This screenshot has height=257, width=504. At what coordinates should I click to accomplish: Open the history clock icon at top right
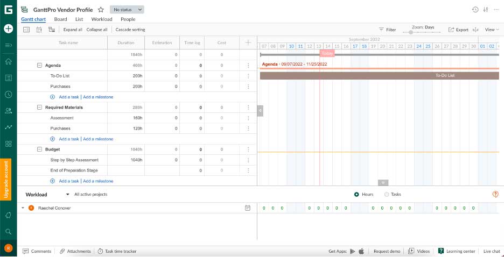click(475, 10)
